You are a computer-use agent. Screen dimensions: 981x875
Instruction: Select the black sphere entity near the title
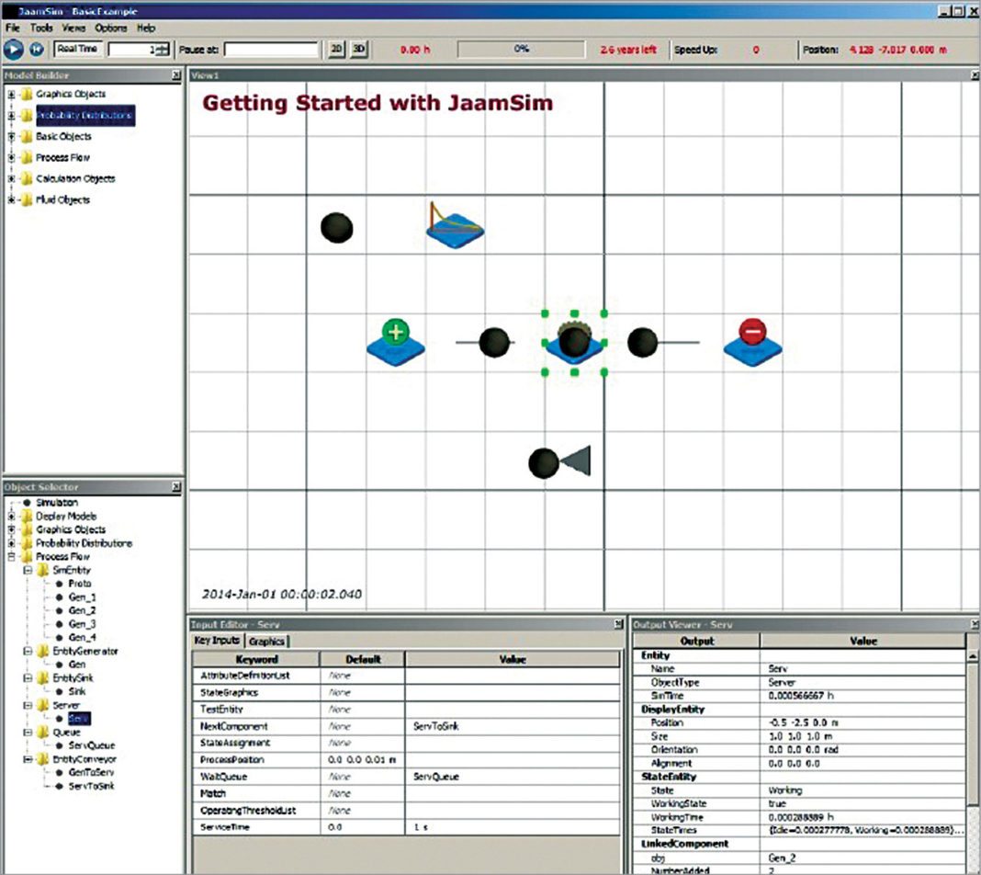[x=337, y=228]
